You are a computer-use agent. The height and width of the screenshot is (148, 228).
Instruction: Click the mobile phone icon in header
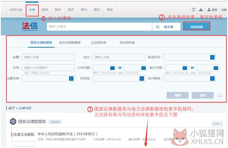pos(194,9)
